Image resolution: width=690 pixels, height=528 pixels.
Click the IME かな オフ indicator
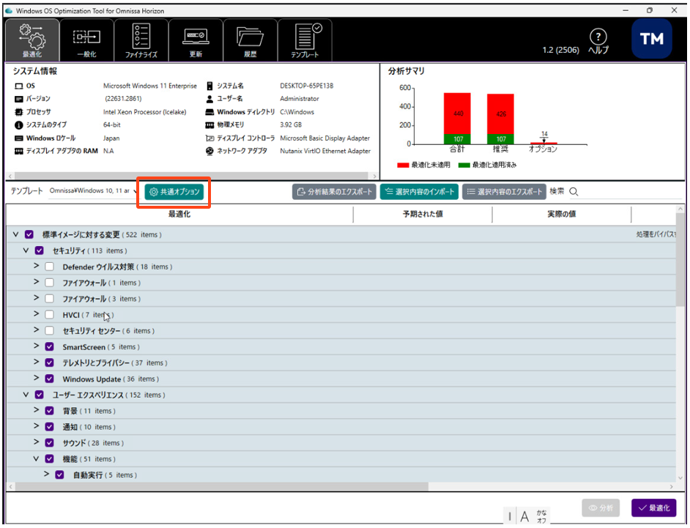point(542,516)
